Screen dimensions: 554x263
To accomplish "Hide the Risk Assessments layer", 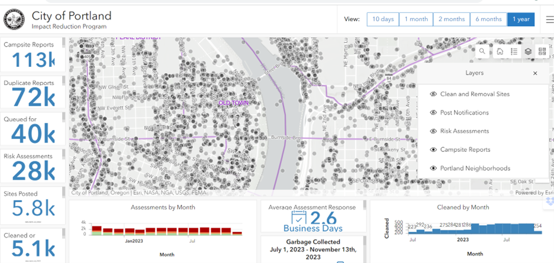I will click(433, 131).
